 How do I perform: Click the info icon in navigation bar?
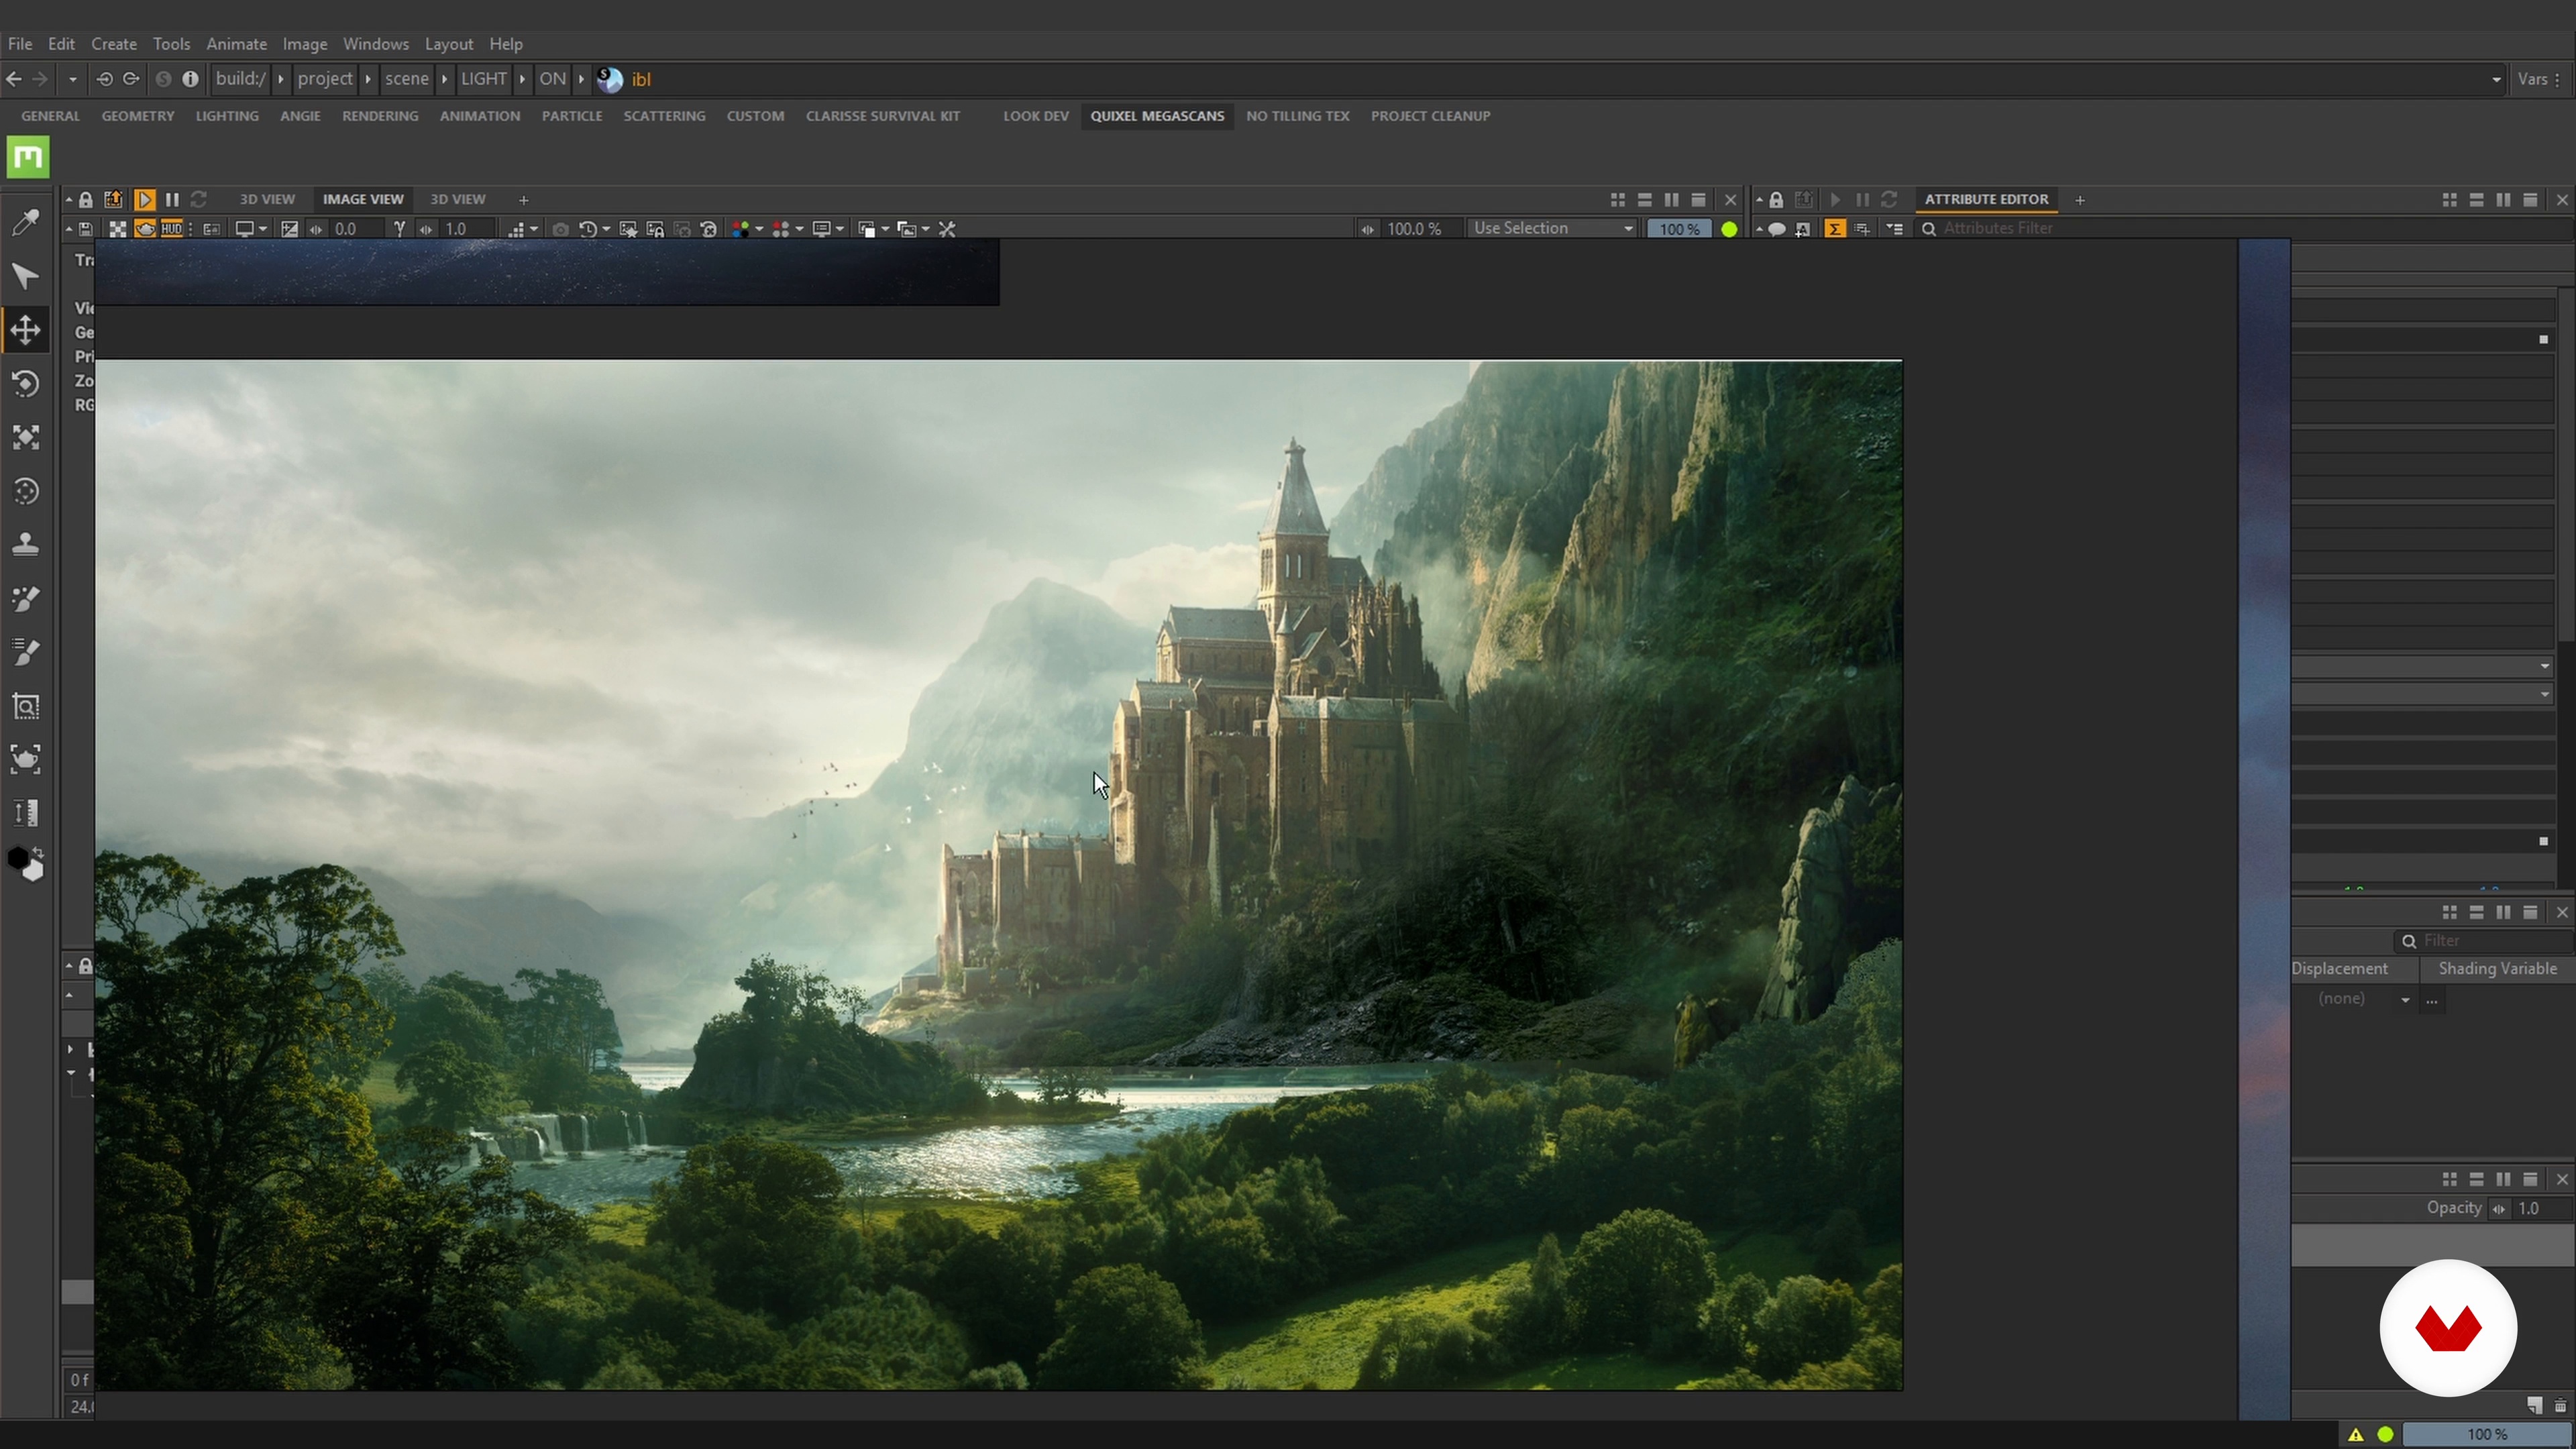(190, 79)
